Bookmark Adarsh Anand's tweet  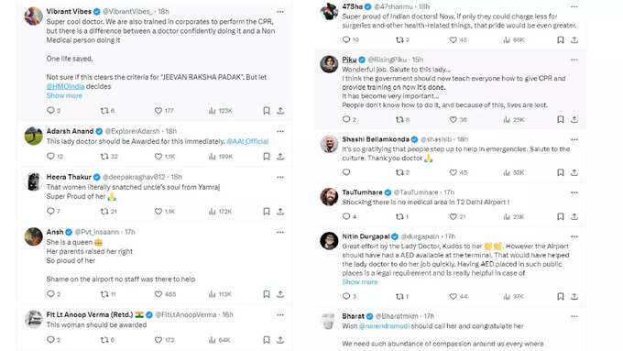[x=267, y=157]
